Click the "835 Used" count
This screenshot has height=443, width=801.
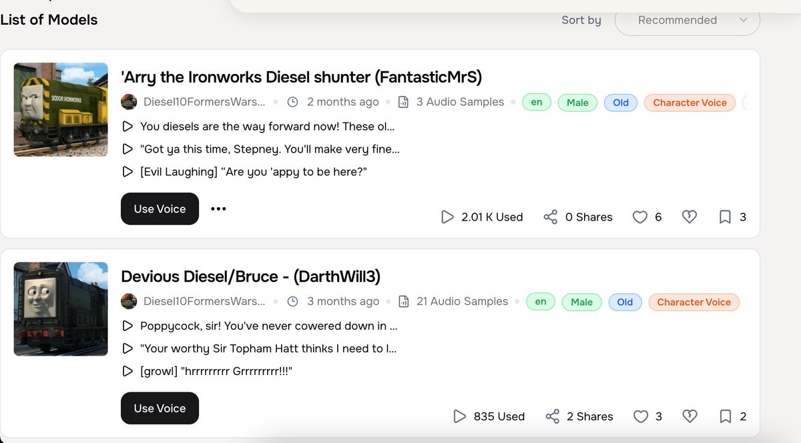tap(499, 416)
